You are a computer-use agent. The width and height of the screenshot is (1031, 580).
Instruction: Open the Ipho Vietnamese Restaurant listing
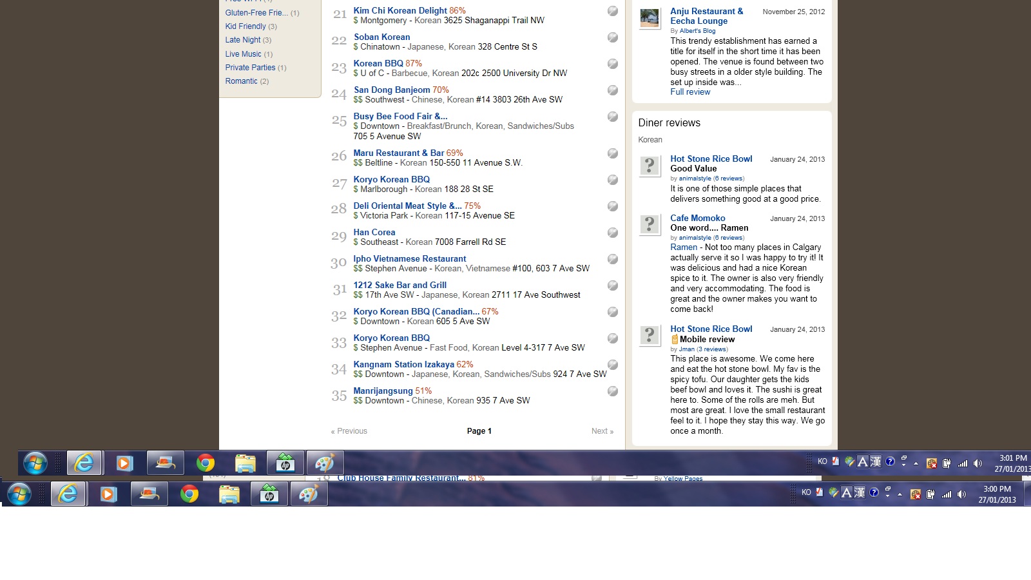(410, 258)
